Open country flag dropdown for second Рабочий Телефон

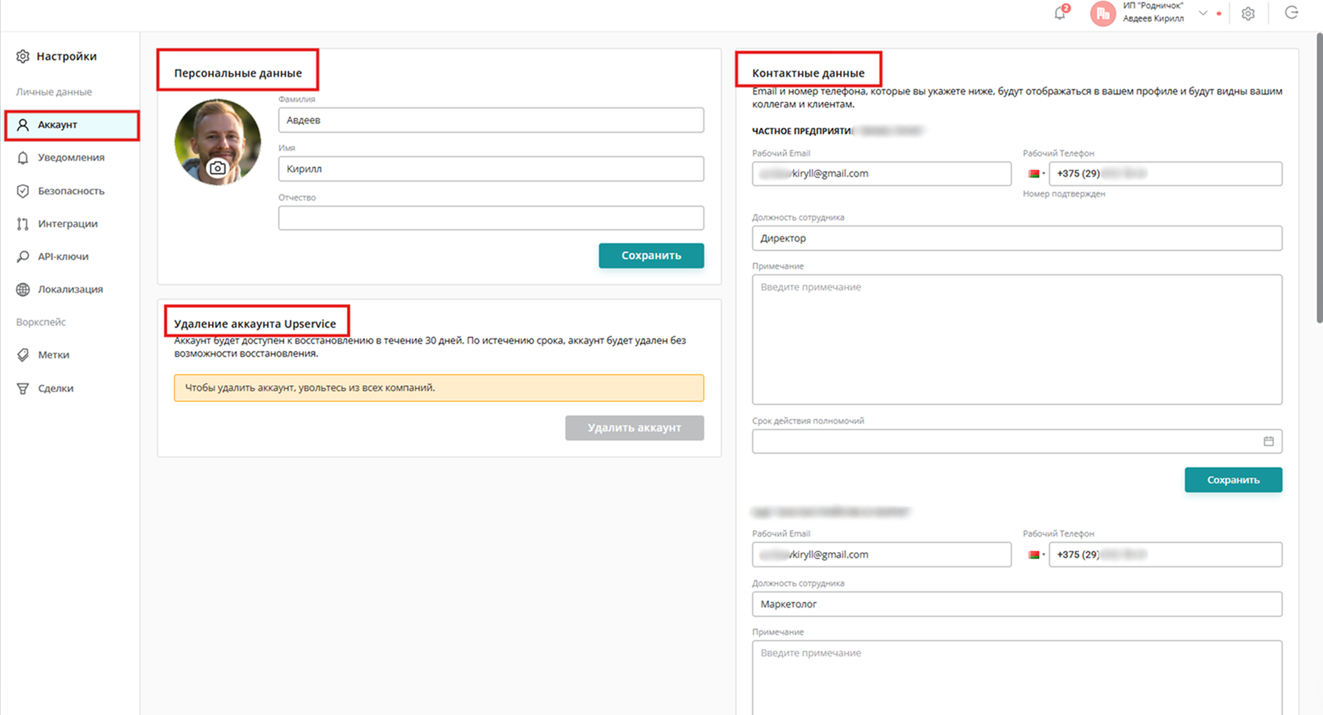1035,555
